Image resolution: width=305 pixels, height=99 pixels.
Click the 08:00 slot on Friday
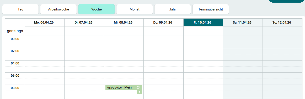[203, 88]
